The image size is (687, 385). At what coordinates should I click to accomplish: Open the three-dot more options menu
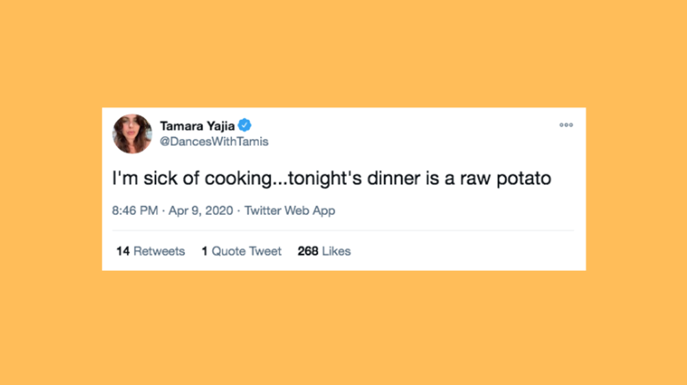(x=566, y=125)
